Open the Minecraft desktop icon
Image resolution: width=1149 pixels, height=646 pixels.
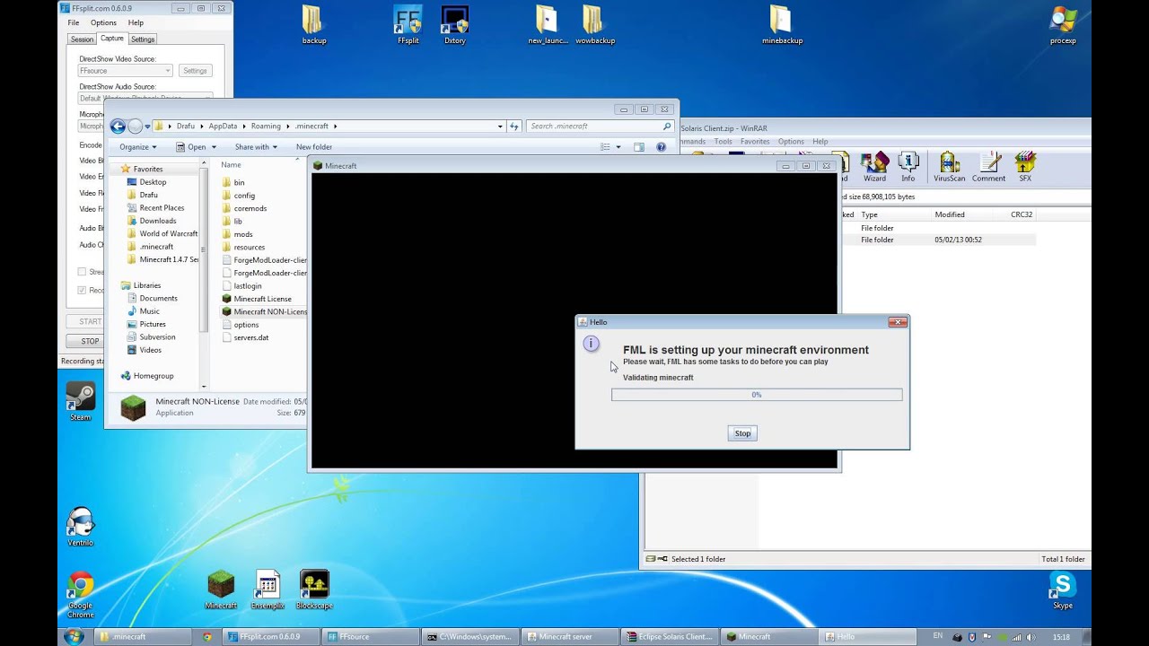pyautogui.click(x=221, y=589)
